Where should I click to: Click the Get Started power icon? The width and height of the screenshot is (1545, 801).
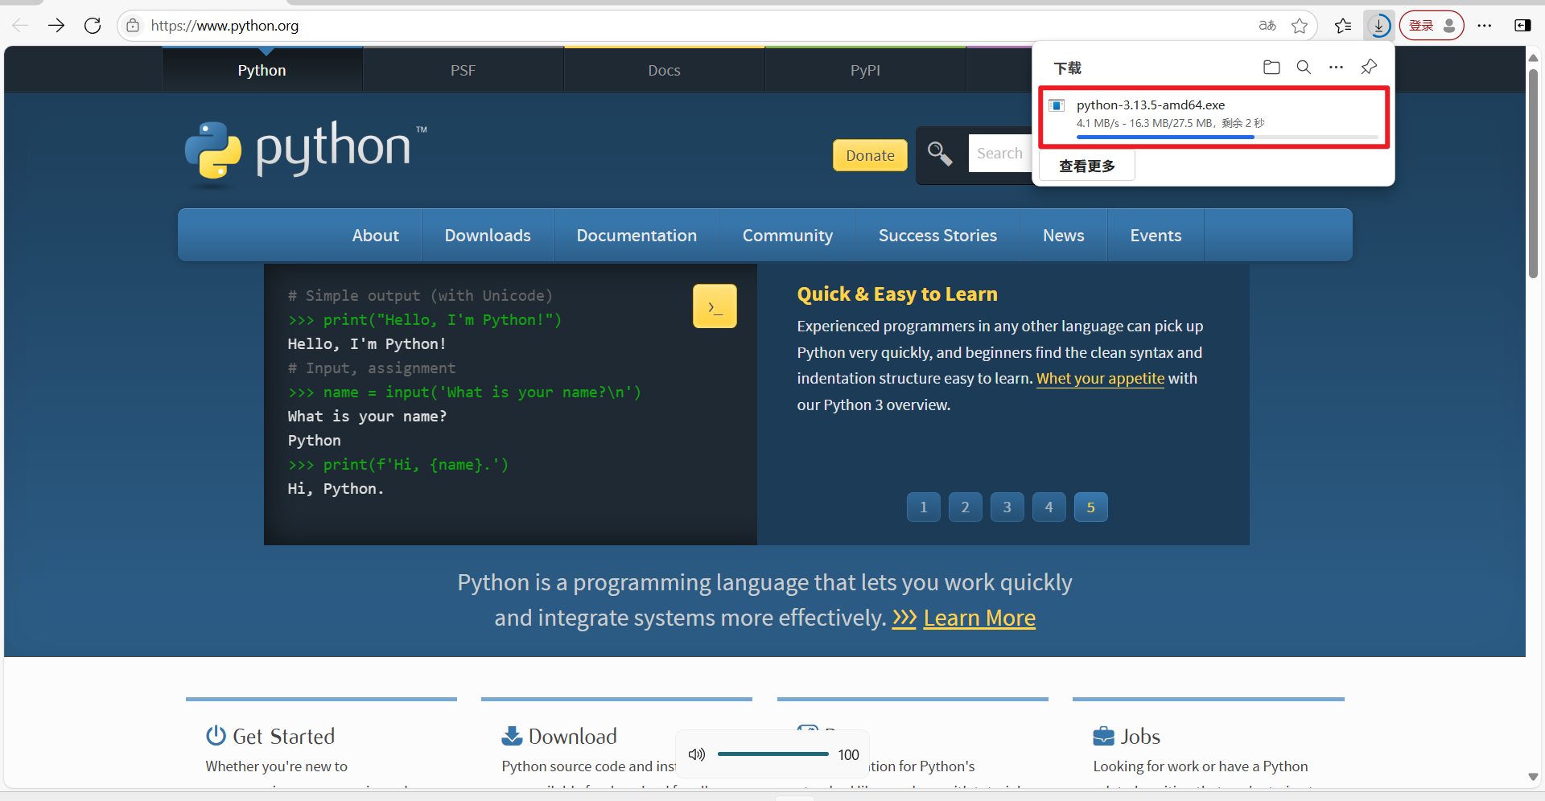(216, 736)
